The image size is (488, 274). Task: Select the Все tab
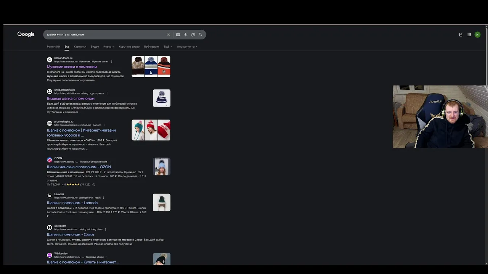(x=67, y=46)
